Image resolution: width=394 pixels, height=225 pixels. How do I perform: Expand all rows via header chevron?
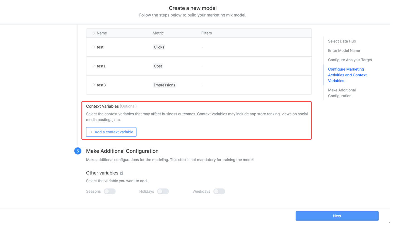point(94,33)
